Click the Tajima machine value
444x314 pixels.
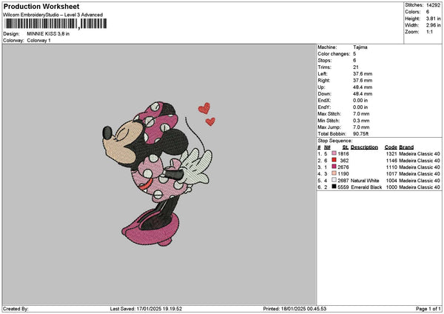(360, 47)
